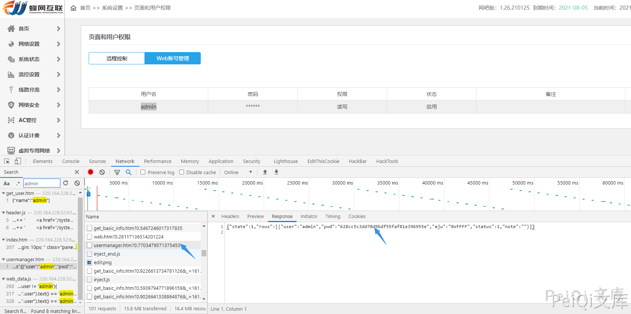
Task: Switch to the Headers tab
Action: [x=230, y=217]
